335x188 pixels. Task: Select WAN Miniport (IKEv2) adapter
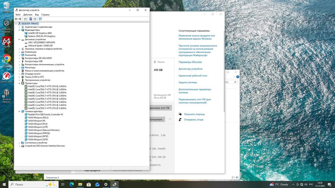click(38, 118)
